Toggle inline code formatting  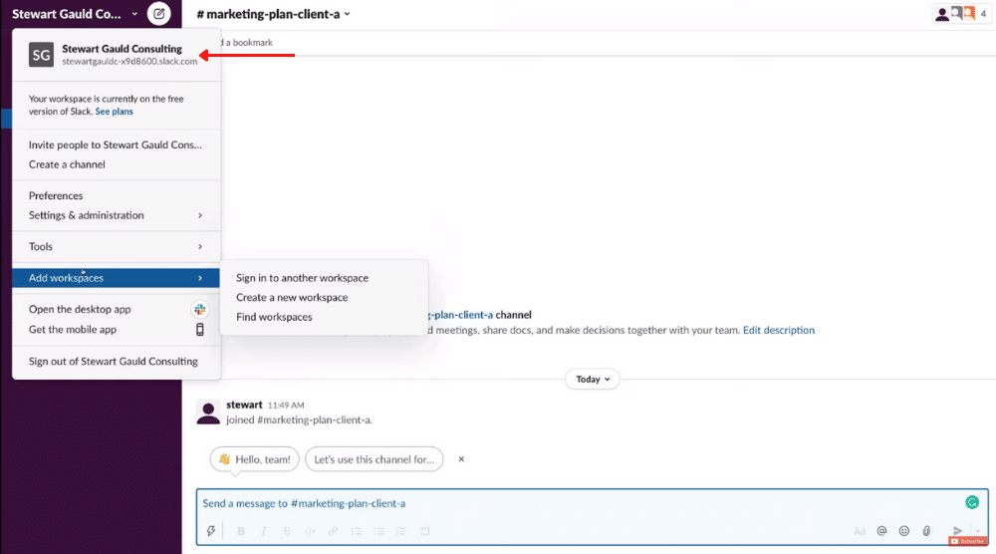(x=310, y=531)
